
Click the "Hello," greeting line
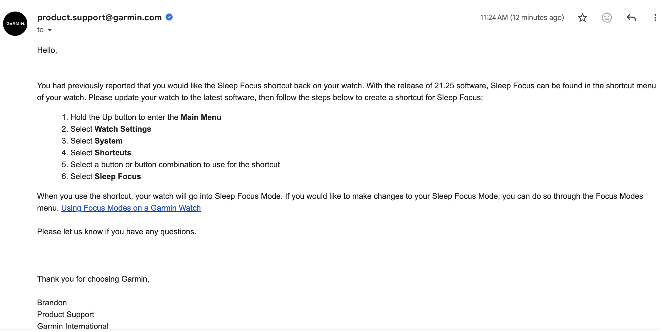[47, 50]
